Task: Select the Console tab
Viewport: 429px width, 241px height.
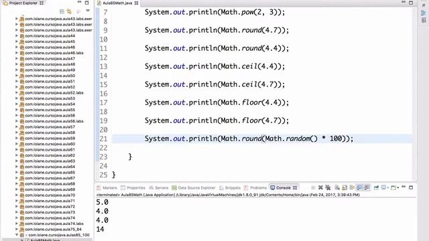Action: click(x=284, y=187)
